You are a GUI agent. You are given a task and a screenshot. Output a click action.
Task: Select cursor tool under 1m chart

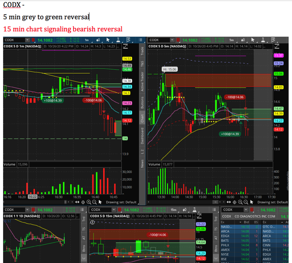point(100,202)
